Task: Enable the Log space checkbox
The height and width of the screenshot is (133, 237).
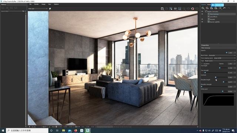Action: tap(202, 64)
